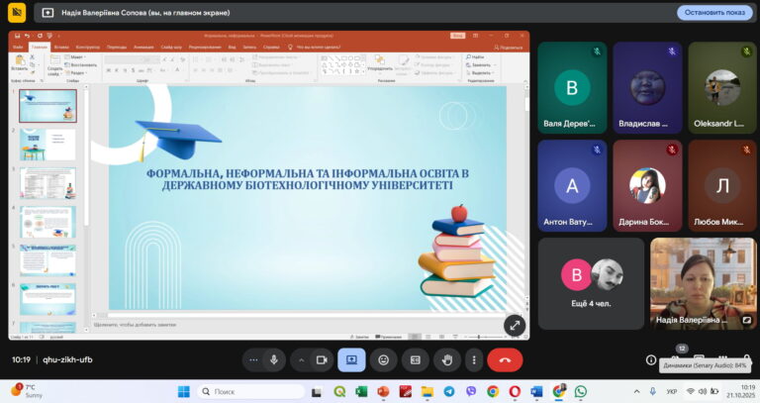Select Антон Ватул participant tile
The height and width of the screenshot is (403, 760).
click(572, 184)
